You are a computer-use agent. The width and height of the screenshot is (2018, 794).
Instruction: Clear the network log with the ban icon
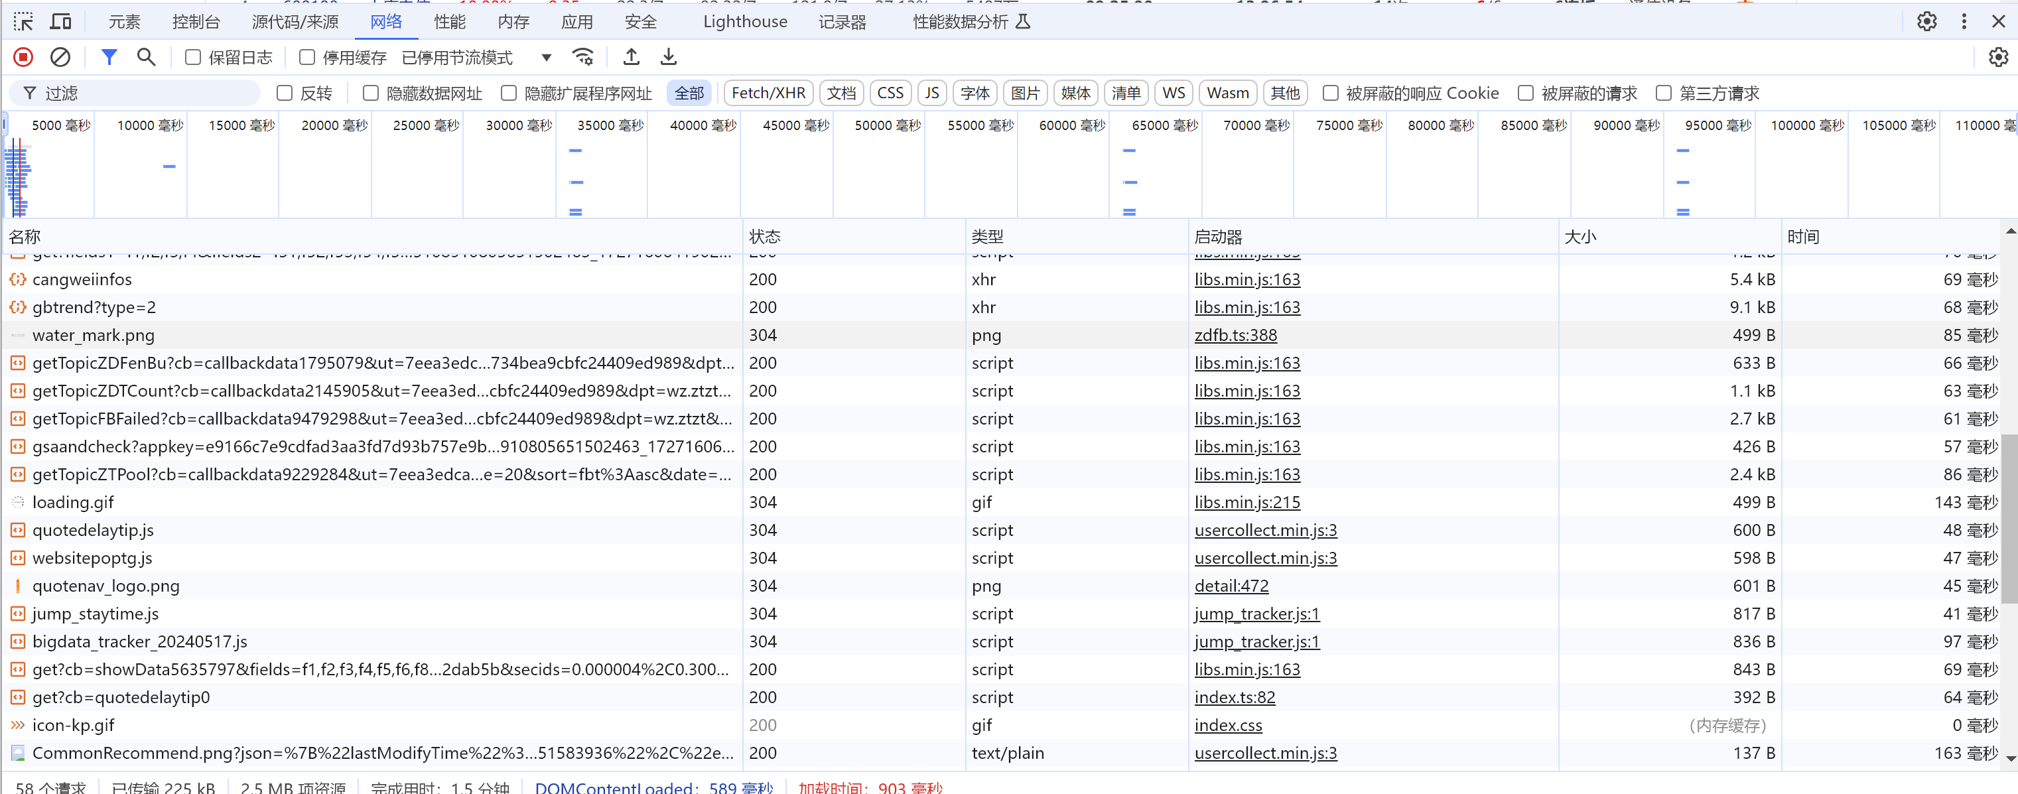tap(60, 57)
